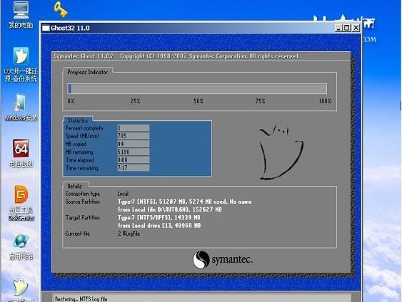
Task: Click the Symantec Ghost copyright header
Action: [x=176, y=56]
